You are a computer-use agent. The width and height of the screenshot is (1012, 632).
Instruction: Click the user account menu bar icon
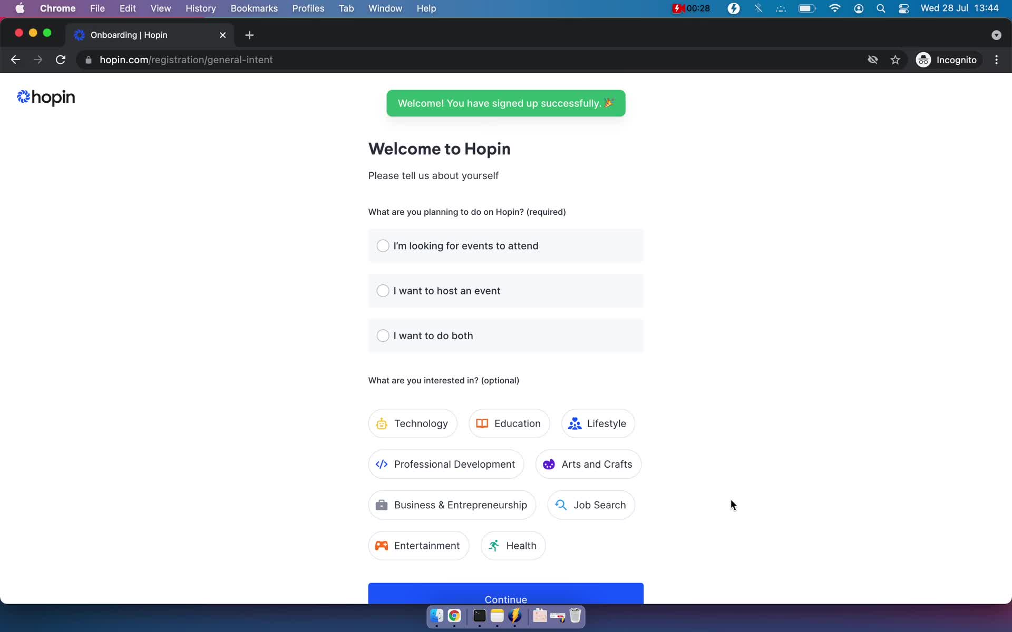pos(859,8)
